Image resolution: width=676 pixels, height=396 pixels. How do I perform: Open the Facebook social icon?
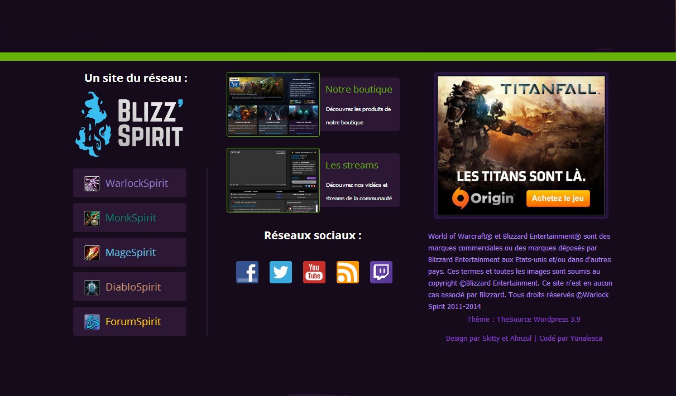coord(247,272)
